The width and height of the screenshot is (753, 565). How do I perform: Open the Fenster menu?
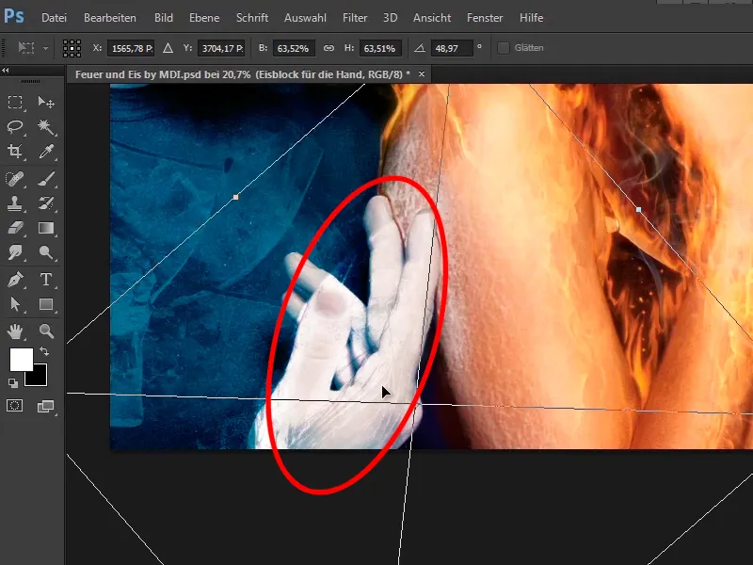click(x=485, y=18)
